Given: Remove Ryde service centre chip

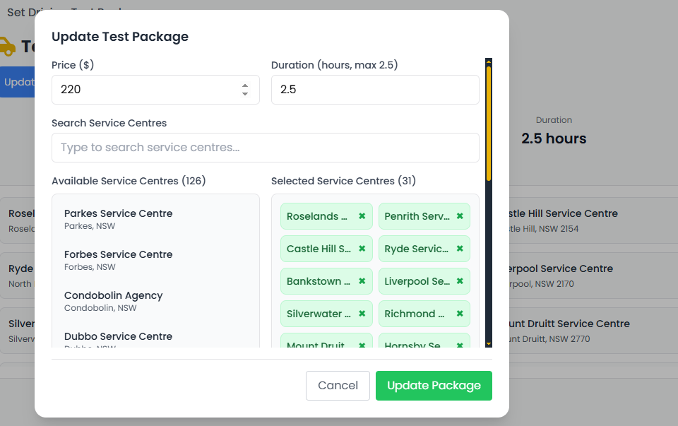Looking at the screenshot, I should point(460,249).
